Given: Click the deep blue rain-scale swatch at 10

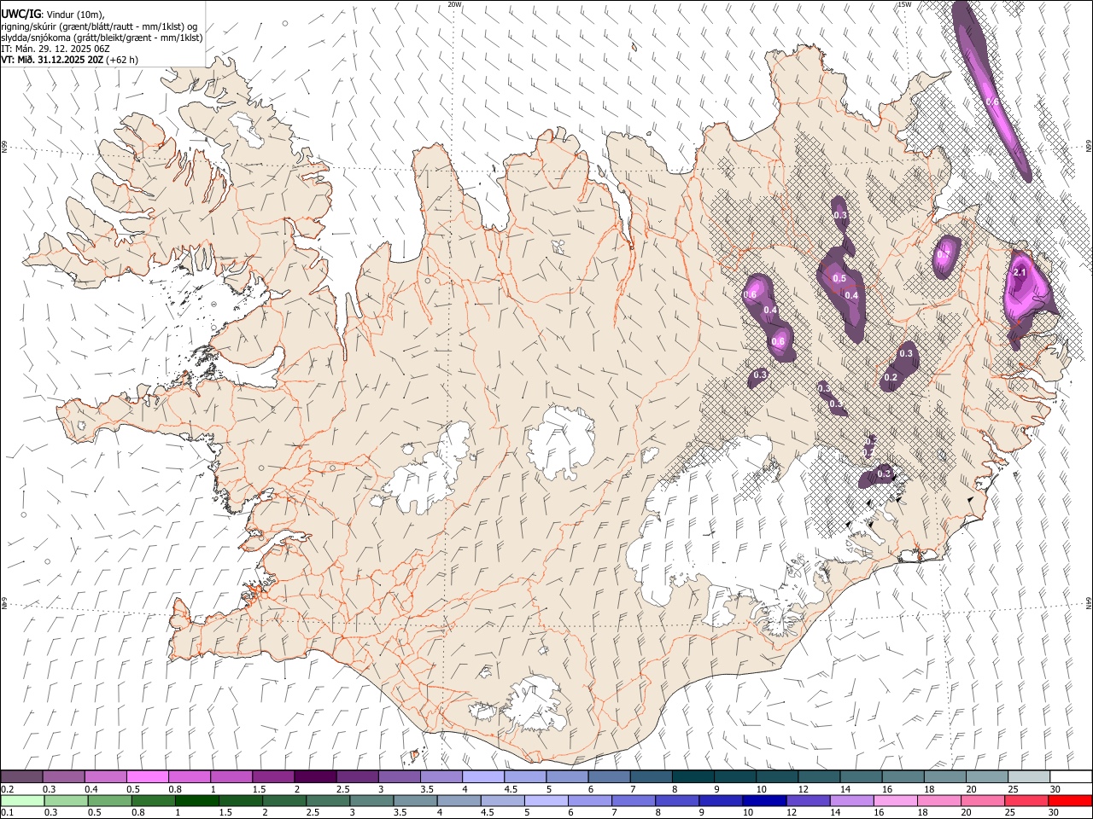Looking at the screenshot, I should click(x=763, y=800).
